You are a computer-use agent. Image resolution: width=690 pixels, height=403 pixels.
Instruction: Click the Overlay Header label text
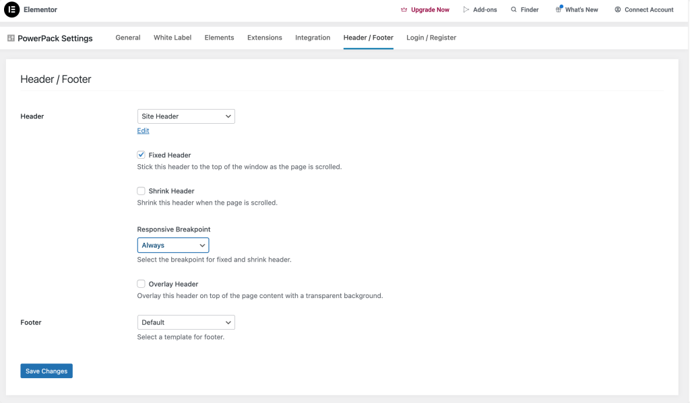tap(173, 285)
